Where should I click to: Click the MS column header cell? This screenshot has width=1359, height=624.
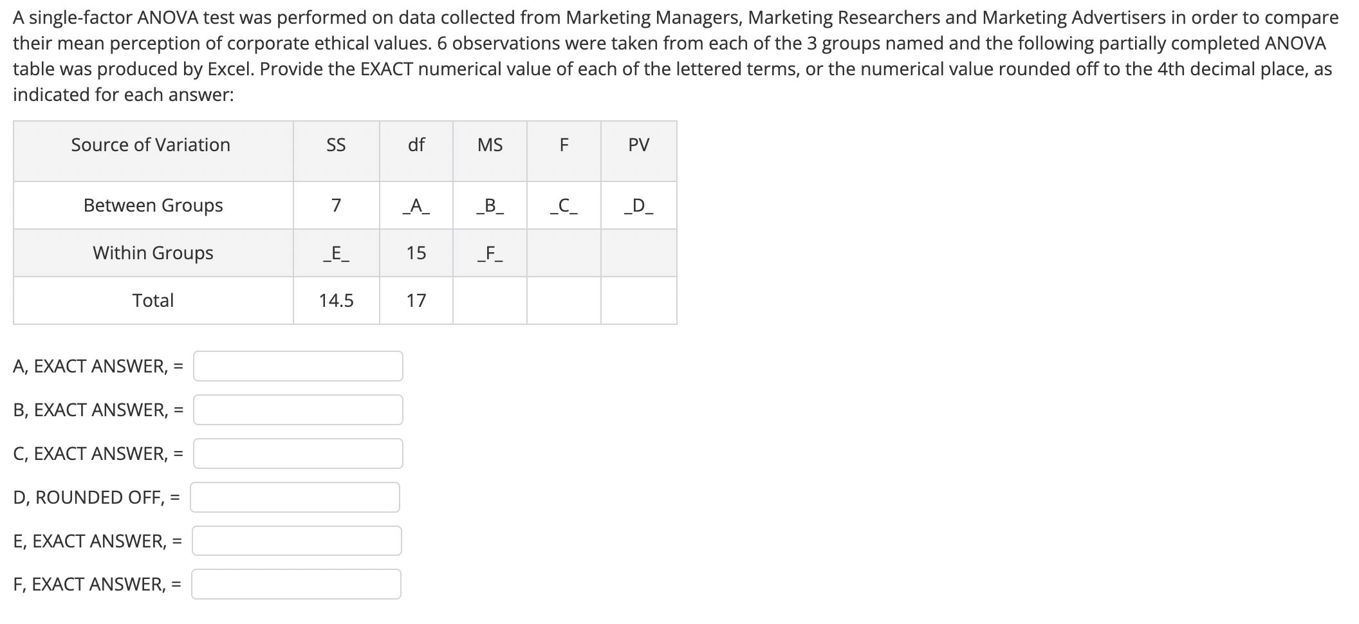(490, 145)
